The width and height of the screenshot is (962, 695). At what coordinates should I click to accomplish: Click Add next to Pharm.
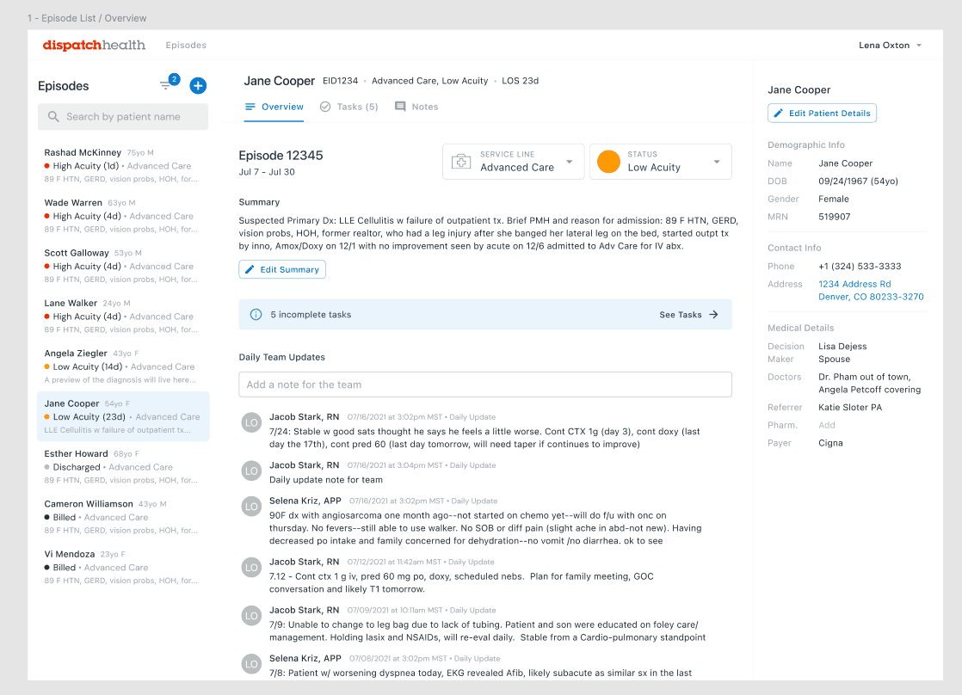pyautogui.click(x=826, y=425)
